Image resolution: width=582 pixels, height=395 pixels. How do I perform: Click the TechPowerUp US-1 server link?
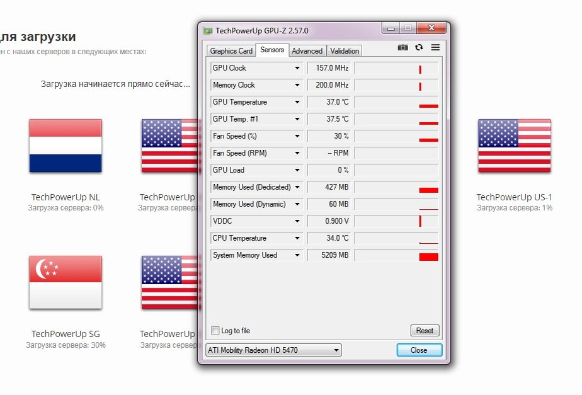[x=515, y=197]
